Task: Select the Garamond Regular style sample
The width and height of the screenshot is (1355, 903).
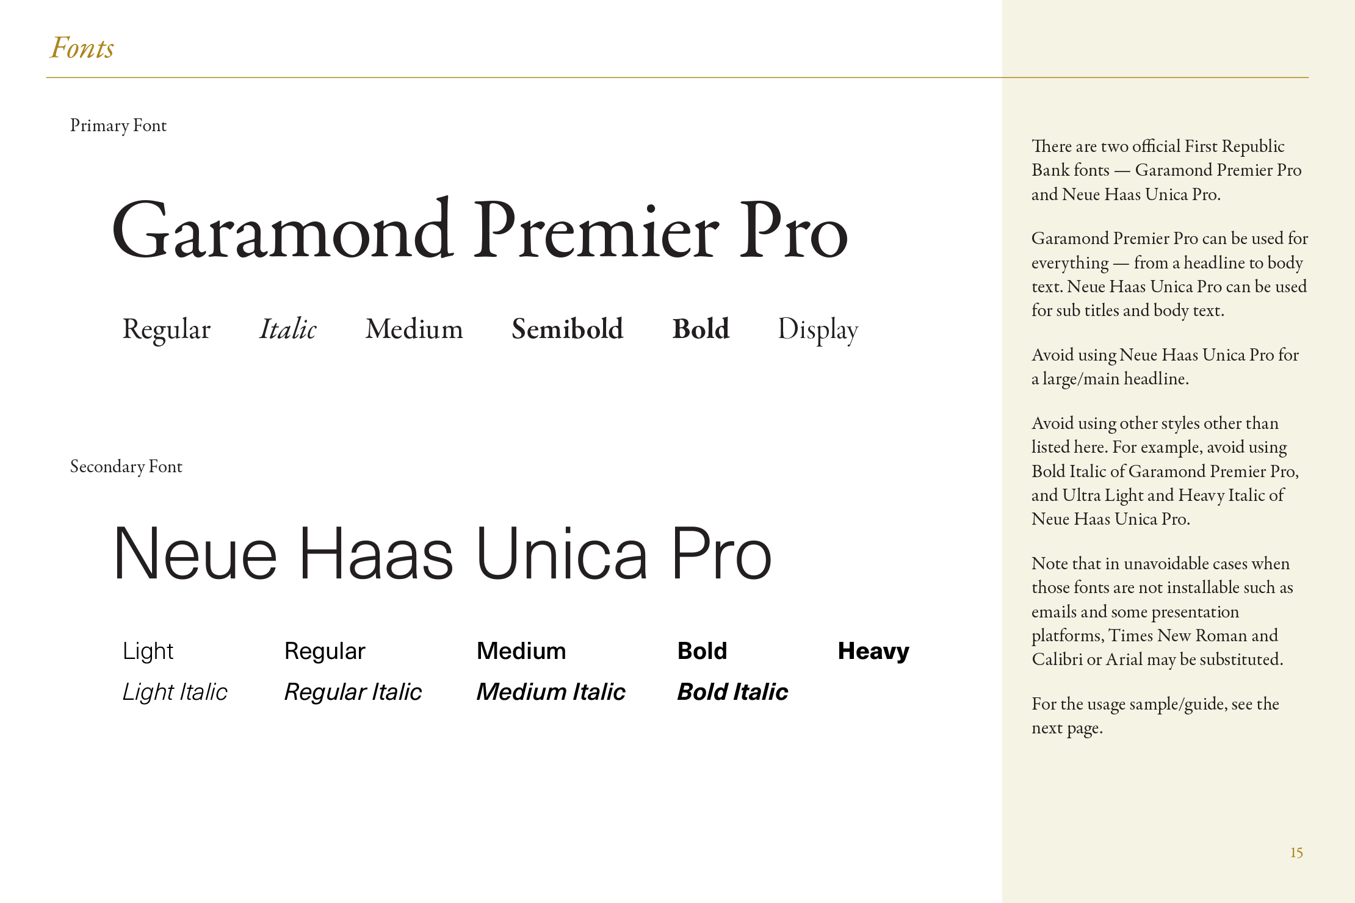Action: (x=167, y=330)
